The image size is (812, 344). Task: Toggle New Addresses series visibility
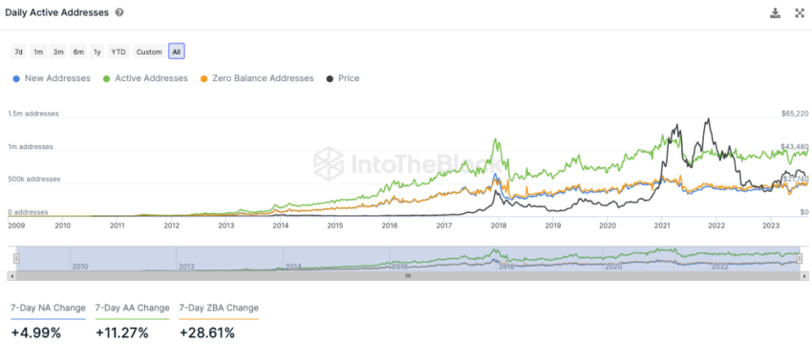click(x=52, y=78)
